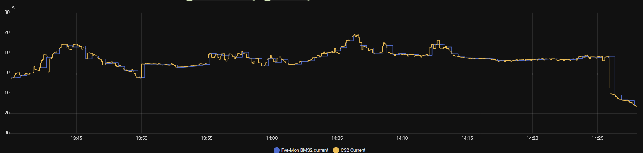Click the 13:55 time axis label
The width and height of the screenshot is (643, 153).
click(207, 138)
